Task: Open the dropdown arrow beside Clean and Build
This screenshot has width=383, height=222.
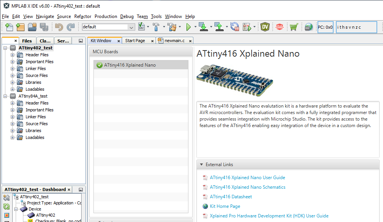Action: 180,27
